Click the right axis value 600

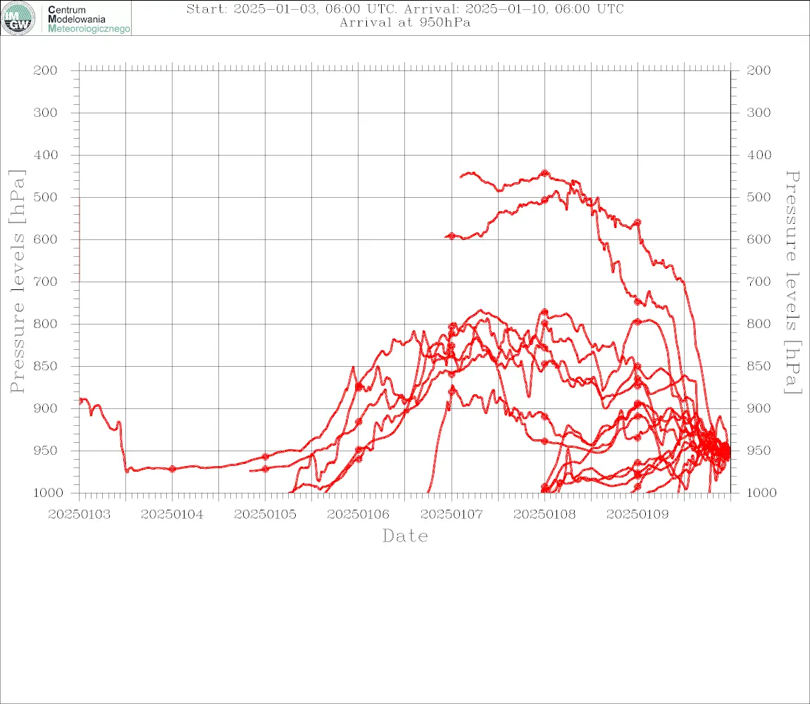click(x=759, y=239)
